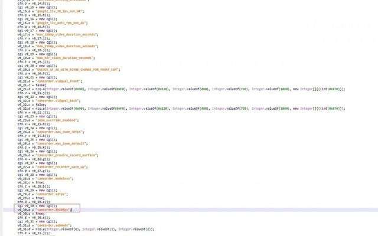Click the highlighted "camcorder.4k60fps" string
Image resolution: width=378 pixels, height=236 pixels.
point(53,209)
